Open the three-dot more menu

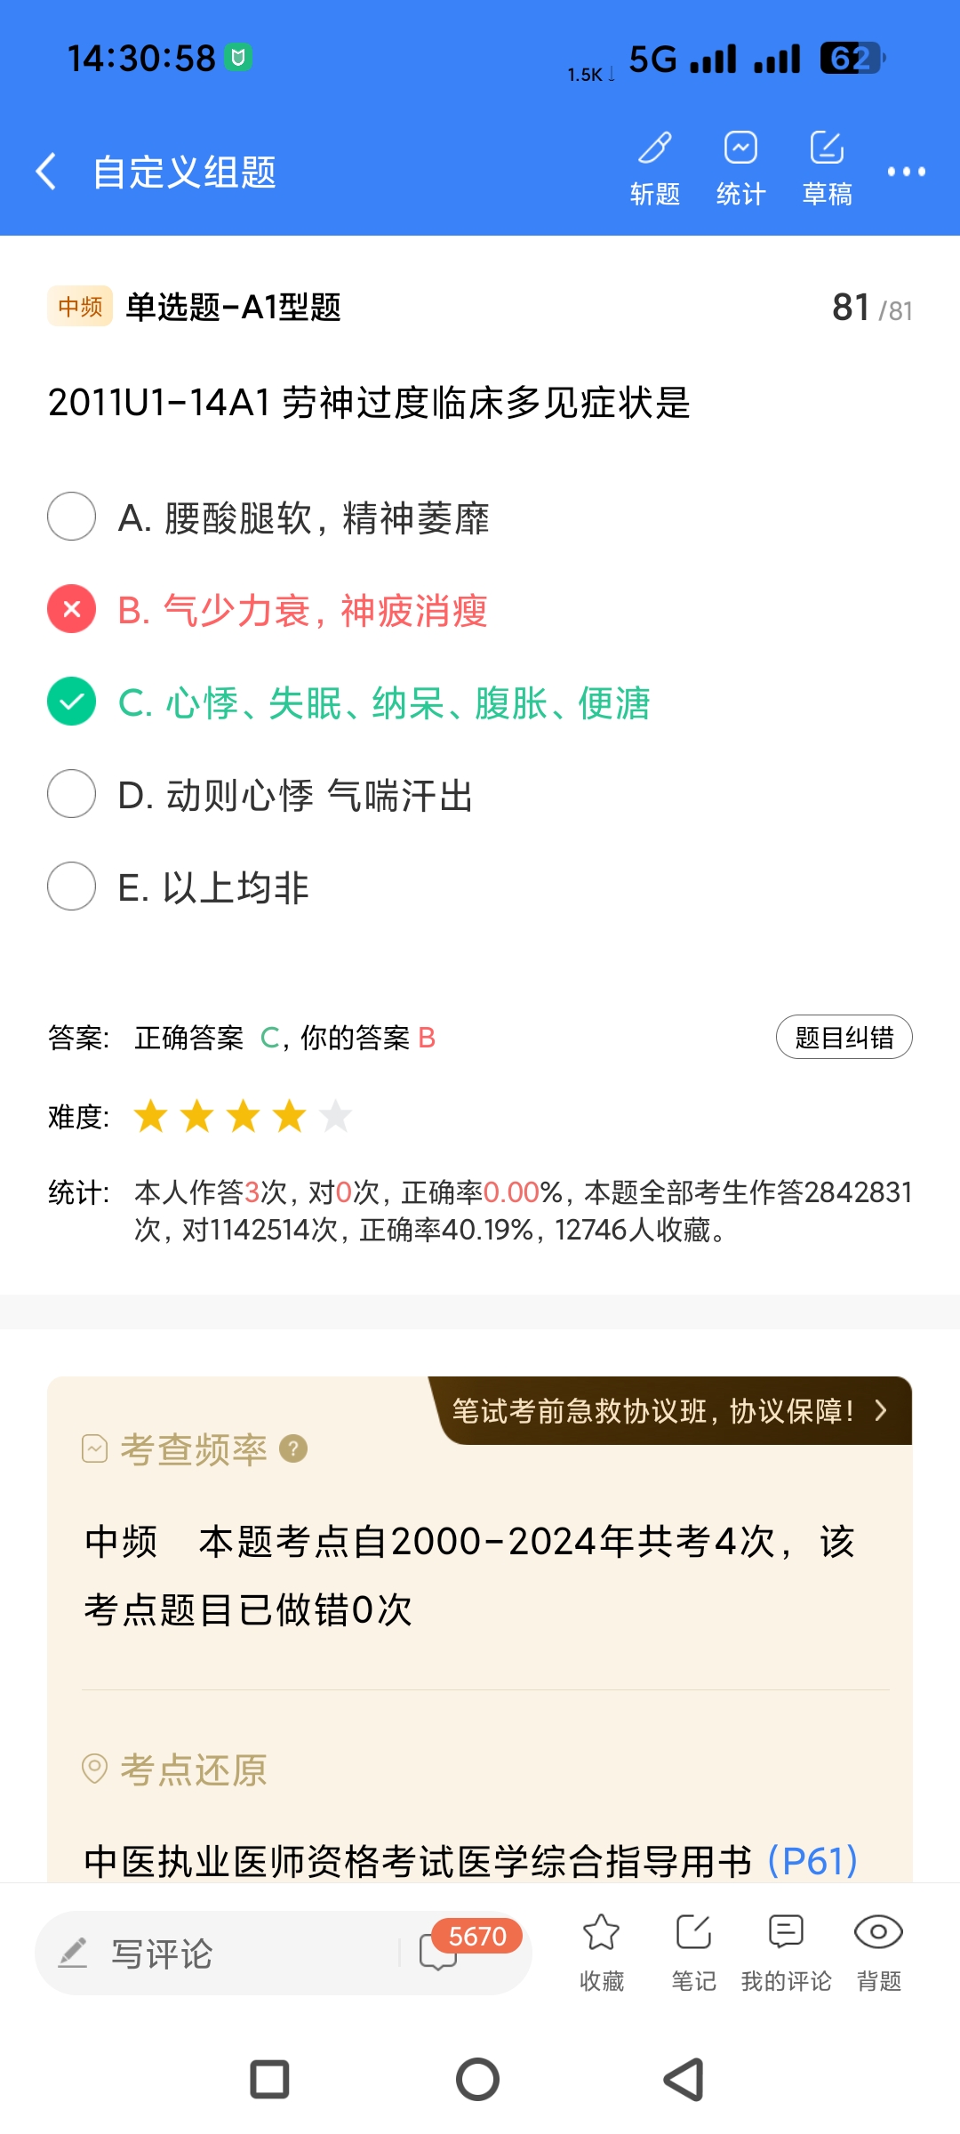(906, 172)
